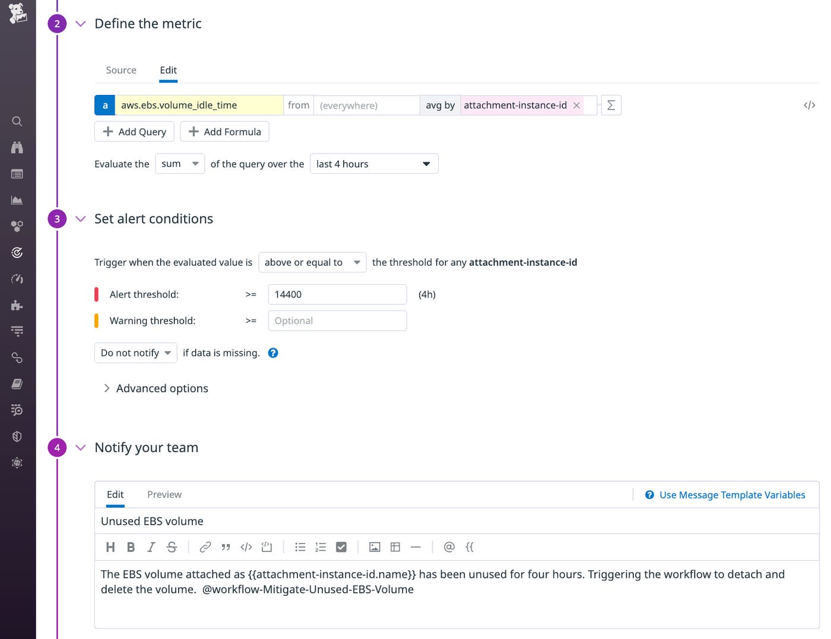Image resolution: width=831 pixels, height=639 pixels.
Task: Insert template variable braces in the editor
Action: [470, 547]
